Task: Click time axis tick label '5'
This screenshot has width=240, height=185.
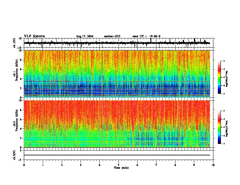Action: pyautogui.click(x=118, y=165)
